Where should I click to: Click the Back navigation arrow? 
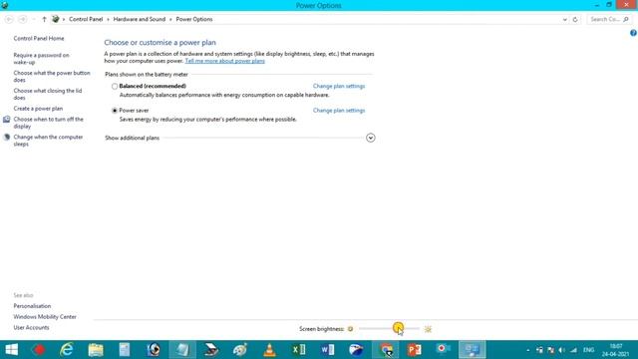click(9, 19)
